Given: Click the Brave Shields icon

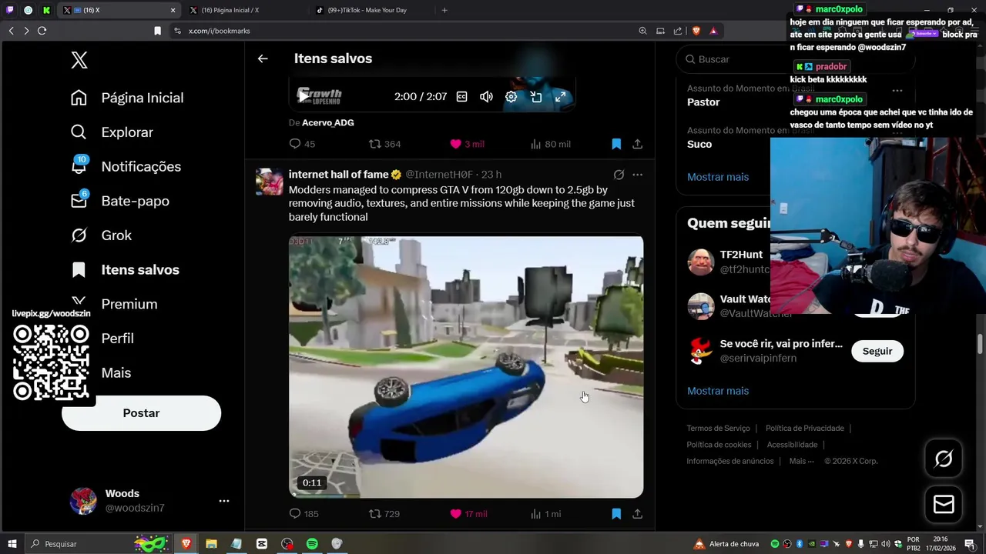Looking at the screenshot, I should click(x=696, y=31).
